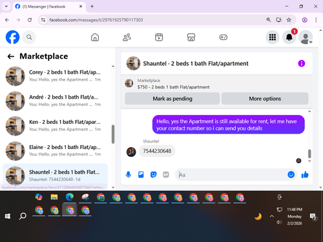323x242 pixels.
Task: Click the message input field Aa
Action: pos(231,174)
